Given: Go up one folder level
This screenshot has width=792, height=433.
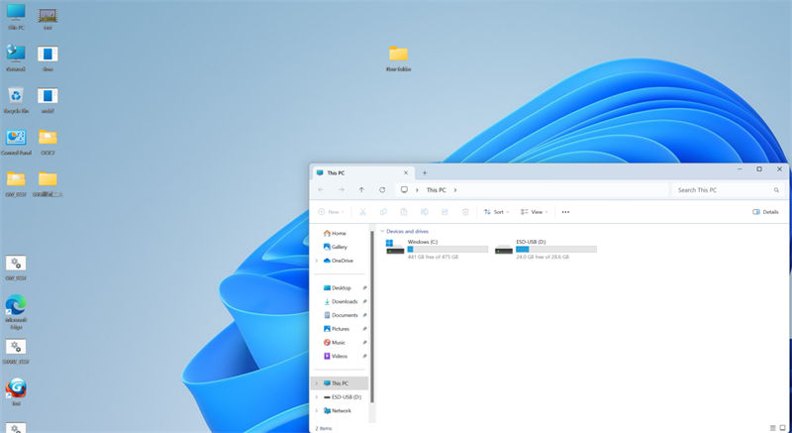Looking at the screenshot, I should [361, 190].
